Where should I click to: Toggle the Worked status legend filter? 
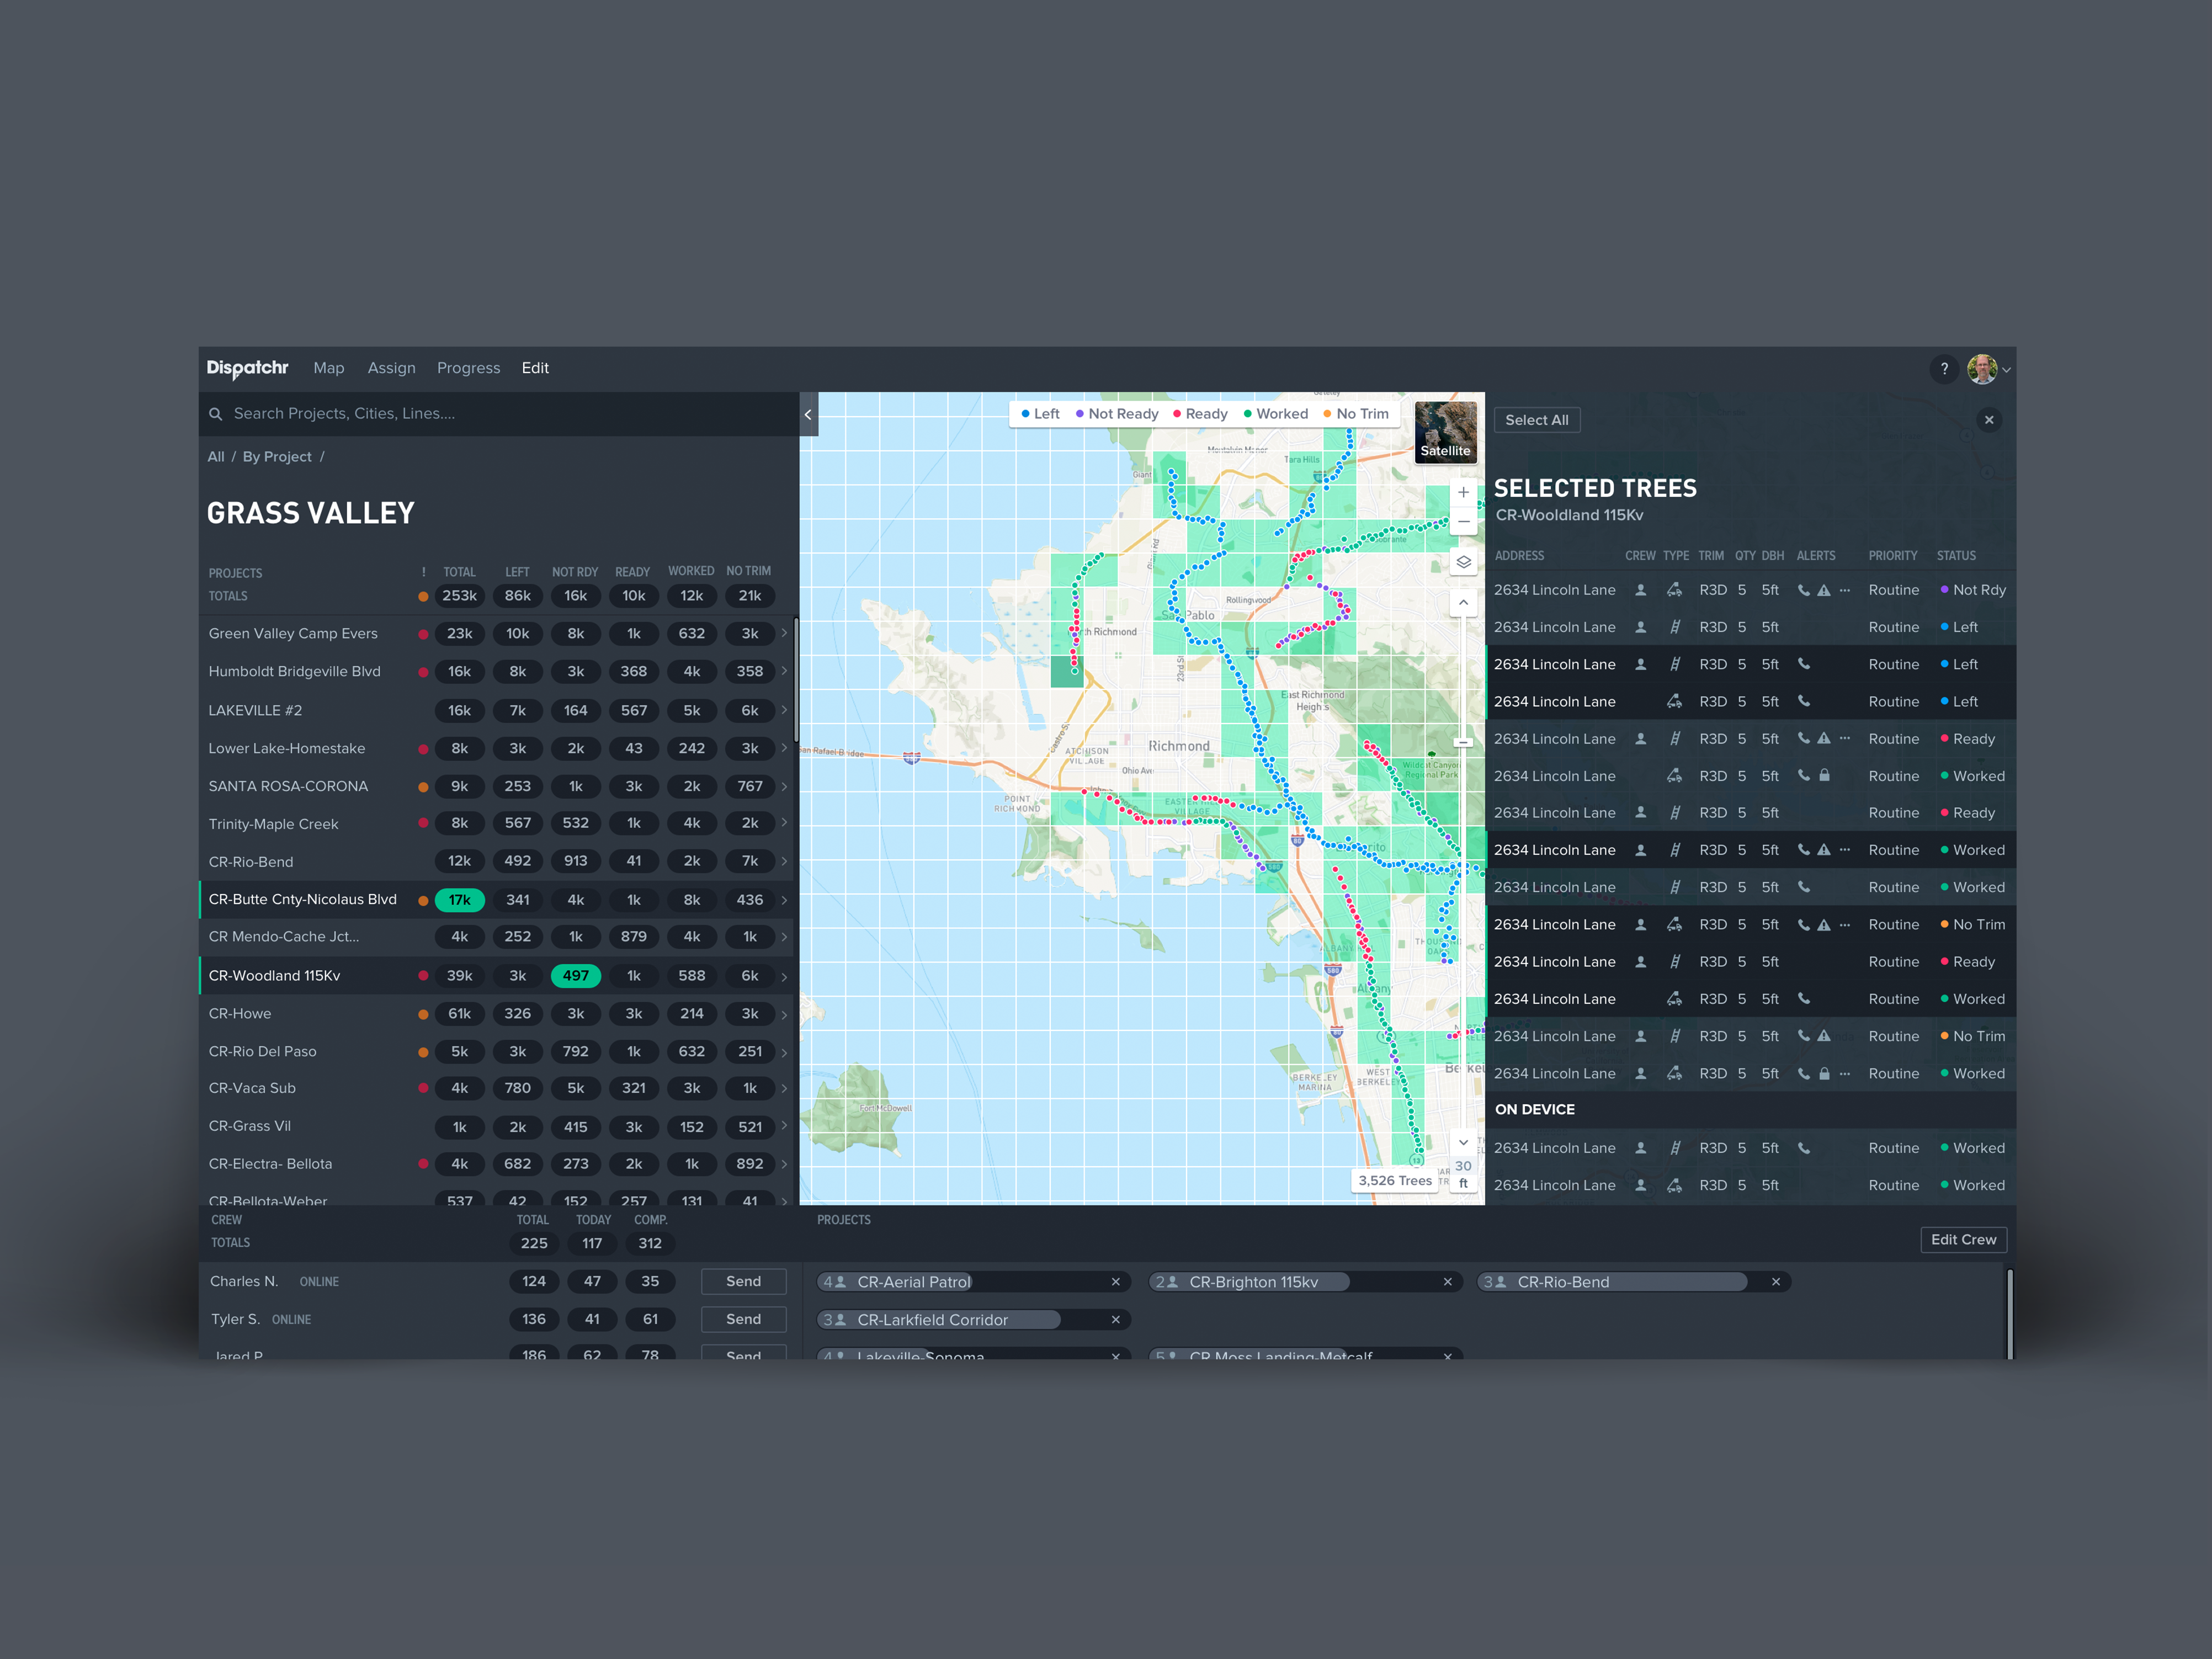1275,414
